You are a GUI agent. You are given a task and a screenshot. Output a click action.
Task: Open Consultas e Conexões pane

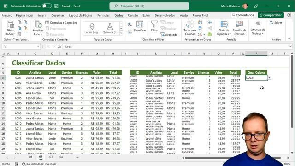coord(61,23)
